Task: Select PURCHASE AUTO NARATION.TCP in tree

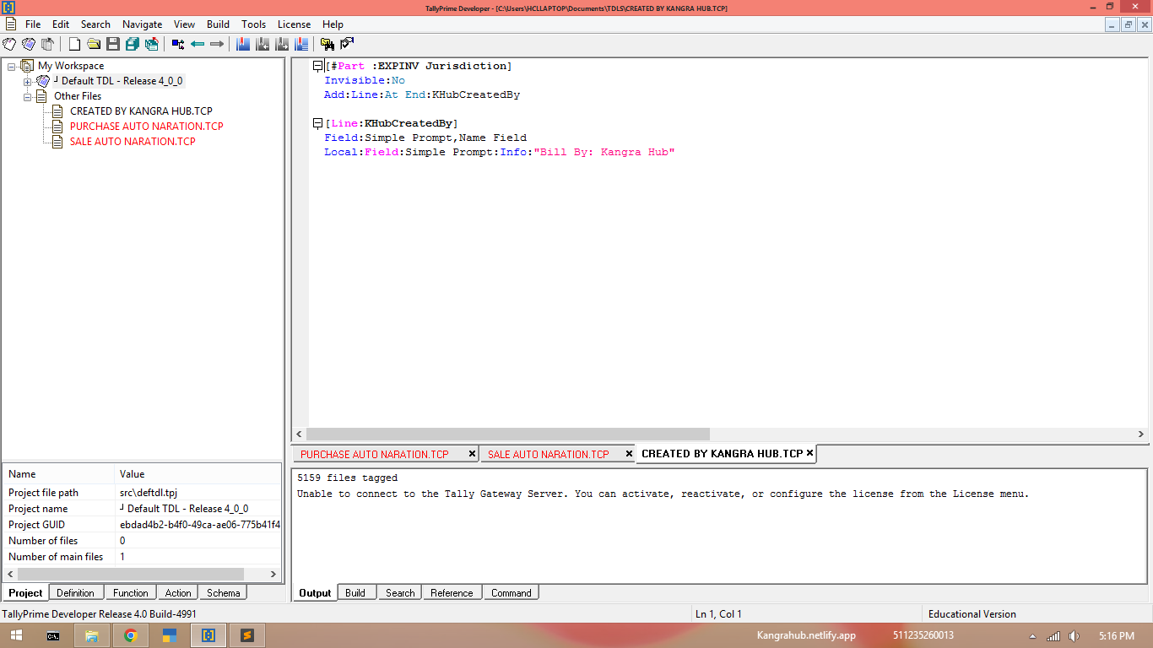Action: pos(146,127)
